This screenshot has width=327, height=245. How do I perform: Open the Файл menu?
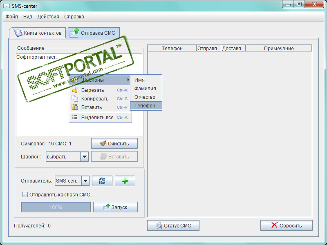pyautogui.click(x=12, y=17)
